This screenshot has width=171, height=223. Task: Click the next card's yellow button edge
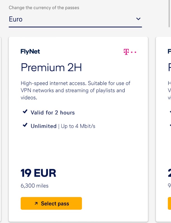pos(169,203)
